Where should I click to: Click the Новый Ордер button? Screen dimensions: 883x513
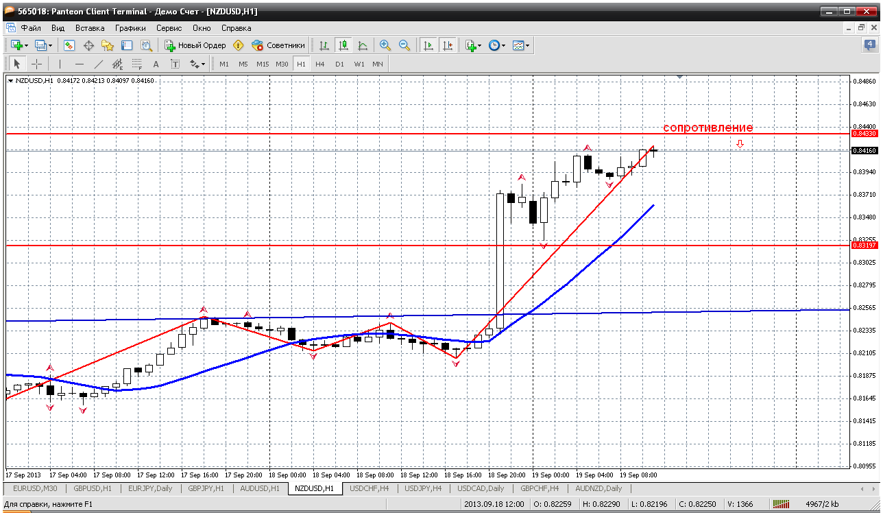(x=195, y=45)
